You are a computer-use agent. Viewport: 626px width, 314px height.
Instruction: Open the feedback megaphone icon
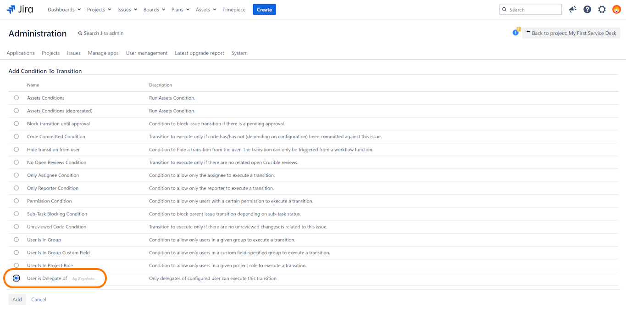572,10
